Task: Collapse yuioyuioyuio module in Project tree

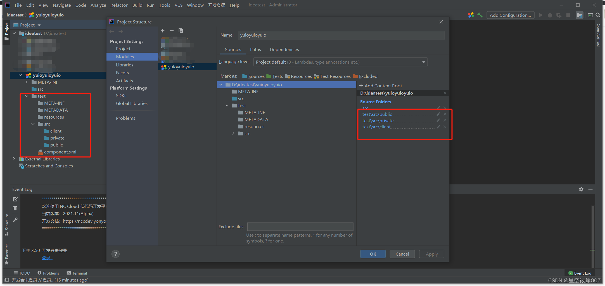Action: click(20, 75)
